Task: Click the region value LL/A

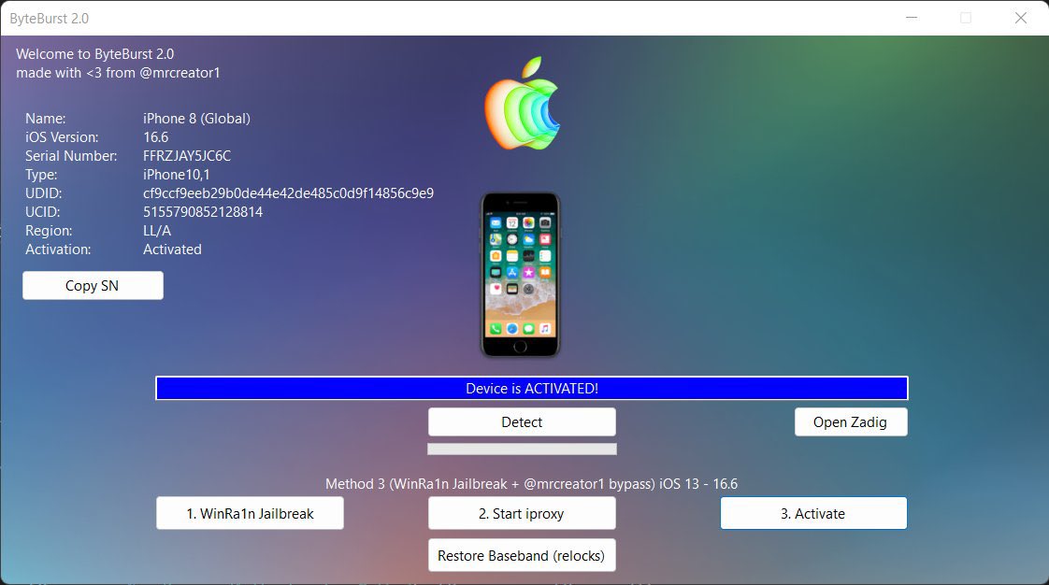Action: (x=157, y=231)
